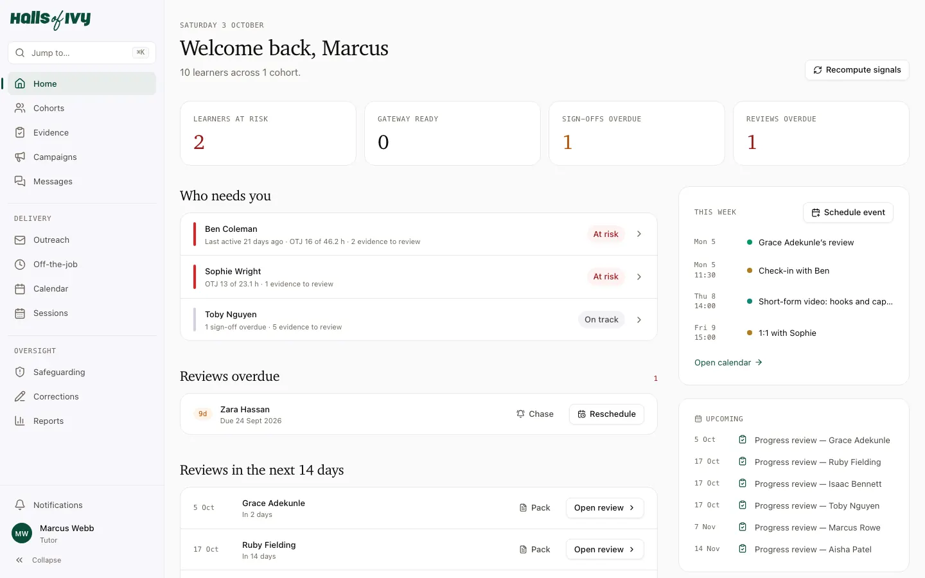925x578 pixels.
Task: Collapse the sidebar with double-chevron icon
Action: pyautogui.click(x=19, y=560)
